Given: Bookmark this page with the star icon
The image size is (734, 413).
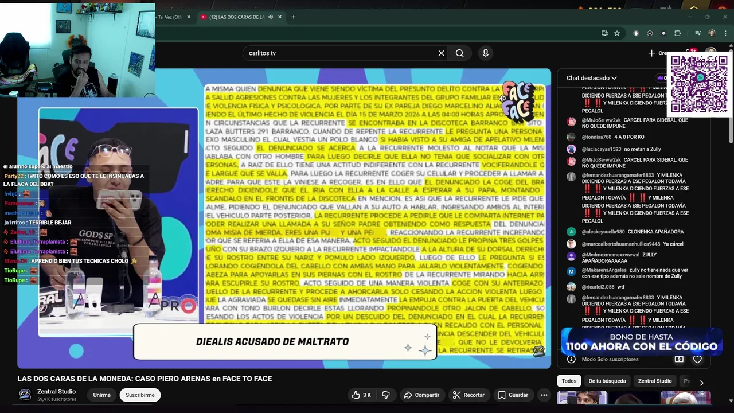Looking at the screenshot, I should [x=617, y=33].
